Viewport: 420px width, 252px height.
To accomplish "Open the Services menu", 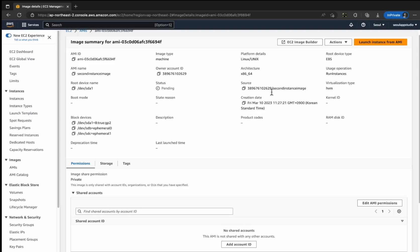I will pyautogui.click(x=30, y=25).
